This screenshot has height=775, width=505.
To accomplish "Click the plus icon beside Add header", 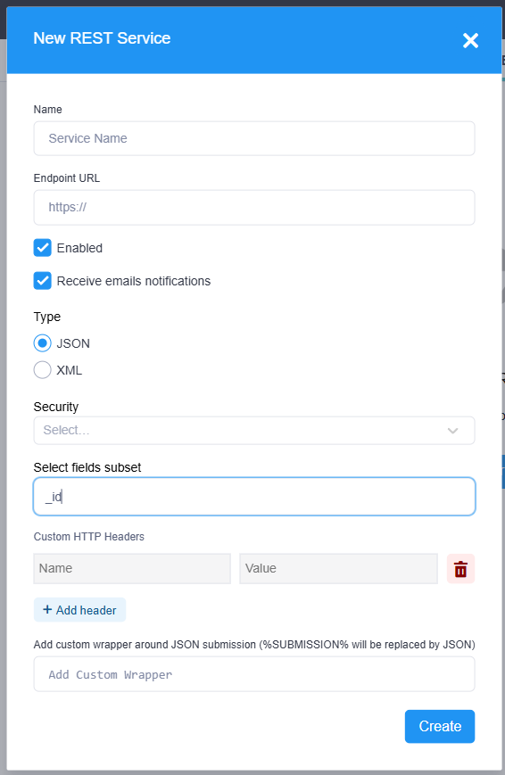I will tap(47, 609).
